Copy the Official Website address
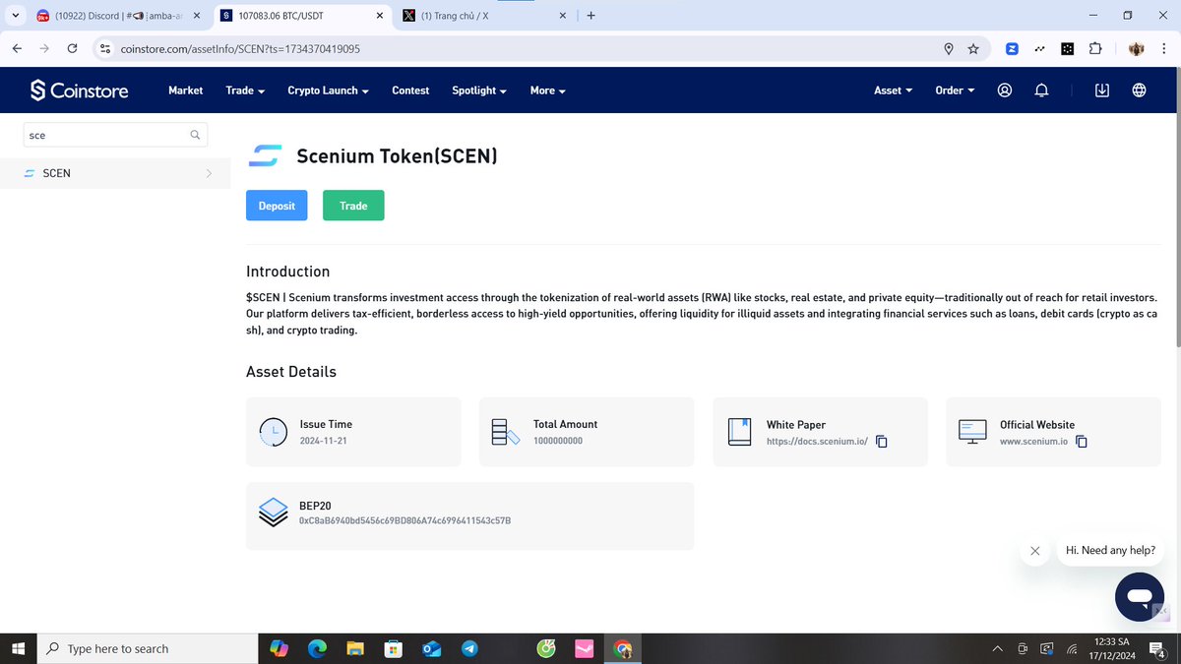The width and height of the screenshot is (1181, 664). pos(1082,442)
